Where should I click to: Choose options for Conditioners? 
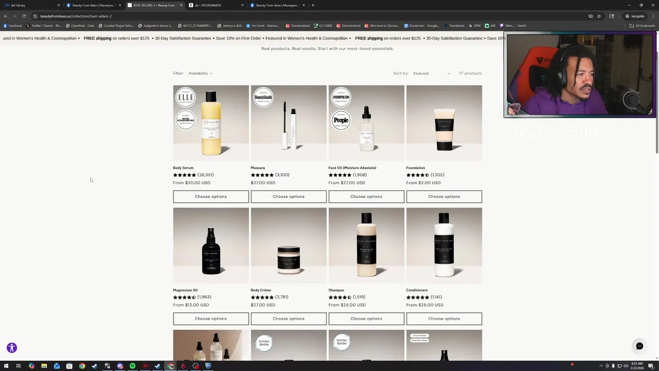444,318
